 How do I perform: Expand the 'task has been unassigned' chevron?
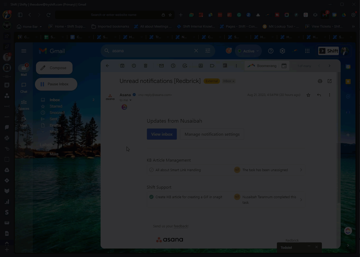(x=301, y=170)
